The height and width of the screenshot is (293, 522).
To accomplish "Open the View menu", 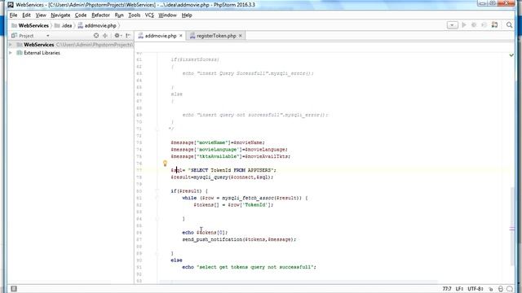I will (41, 15).
